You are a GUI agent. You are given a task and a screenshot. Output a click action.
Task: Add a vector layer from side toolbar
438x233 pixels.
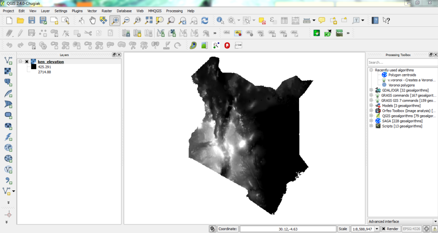tap(8, 60)
